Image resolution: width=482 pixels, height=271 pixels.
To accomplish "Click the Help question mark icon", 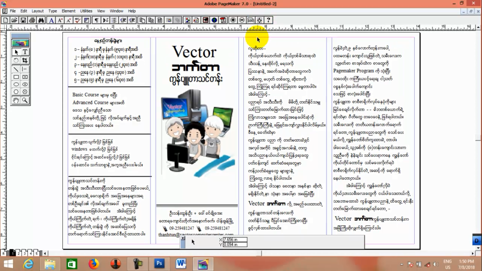I will point(268,20).
